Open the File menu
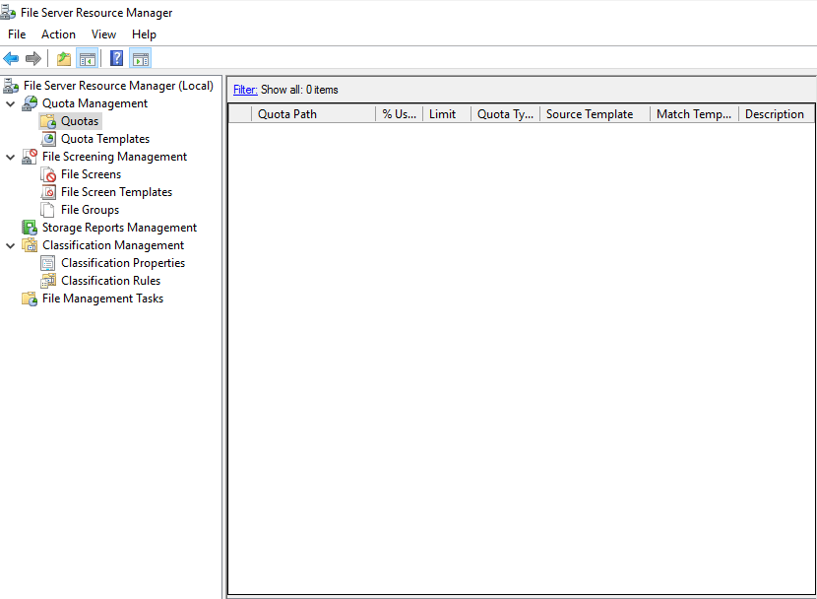This screenshot has width=817, height=599. pos(17,34)
